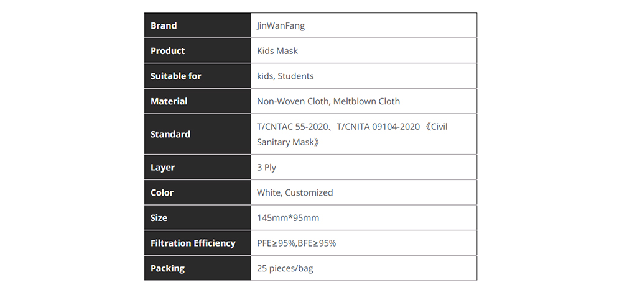Select the White, Customized value
Viewport: 622px width, 285px height.
pos(295,192)
